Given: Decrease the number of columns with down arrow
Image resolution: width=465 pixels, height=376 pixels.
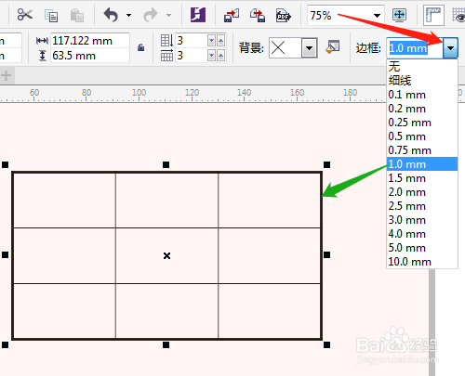Looking at the screenshot, I should click(212, 56).
